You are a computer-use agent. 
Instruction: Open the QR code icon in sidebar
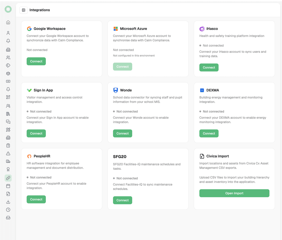point(8,97)
